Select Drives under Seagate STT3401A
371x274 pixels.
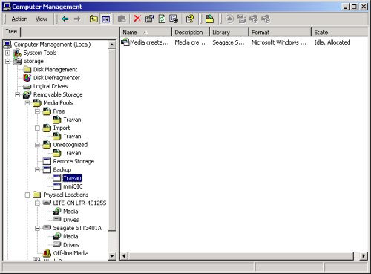click(x=71, y=245)
